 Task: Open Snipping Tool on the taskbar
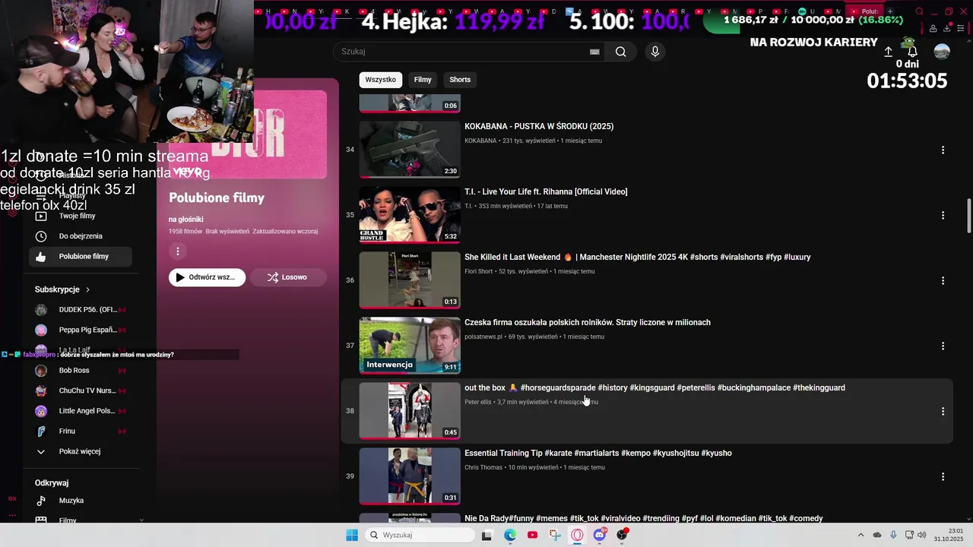555,535
